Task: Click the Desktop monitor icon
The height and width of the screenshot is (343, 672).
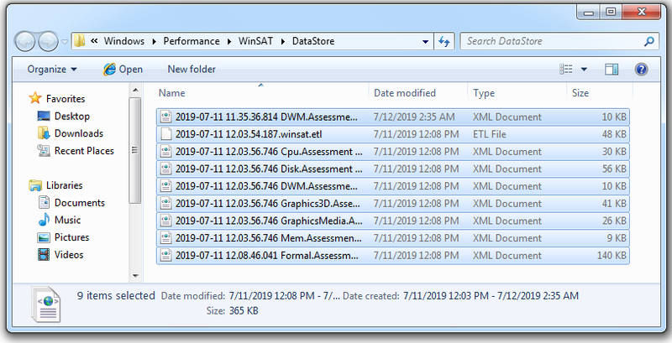Action: pyautogui.click(x=44, y=117)
